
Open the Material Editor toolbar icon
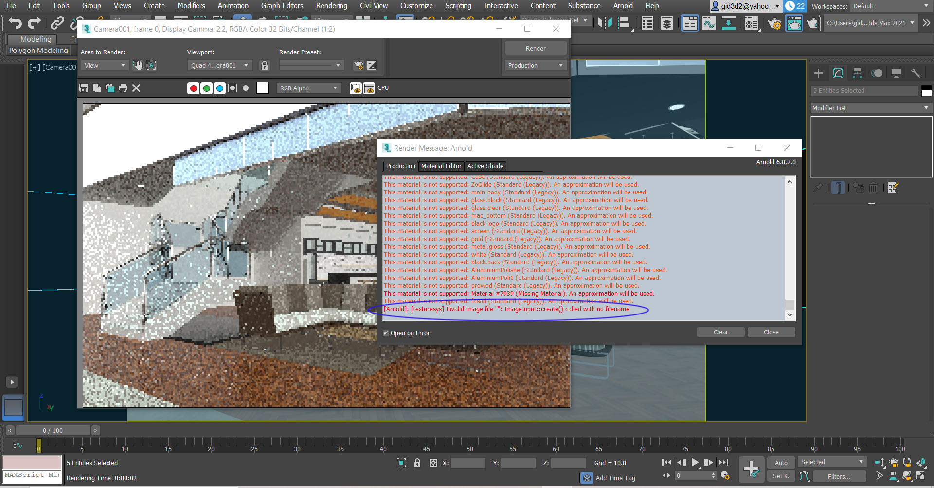751,23
